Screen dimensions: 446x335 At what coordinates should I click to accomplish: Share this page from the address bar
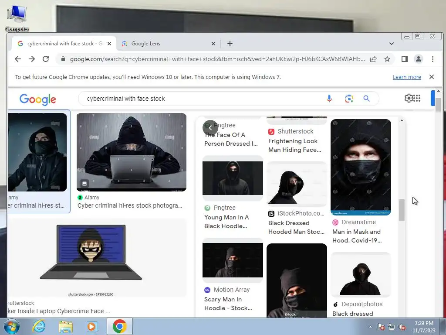[373, 59]
